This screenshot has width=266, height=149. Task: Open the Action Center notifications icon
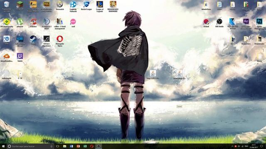coord(261,146)
